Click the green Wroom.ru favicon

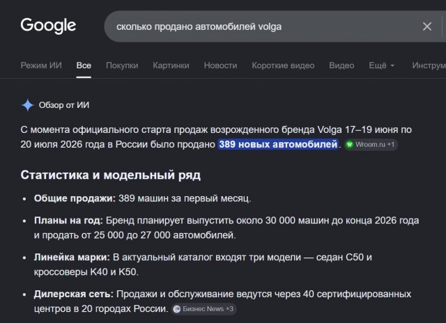pos(350,145)
